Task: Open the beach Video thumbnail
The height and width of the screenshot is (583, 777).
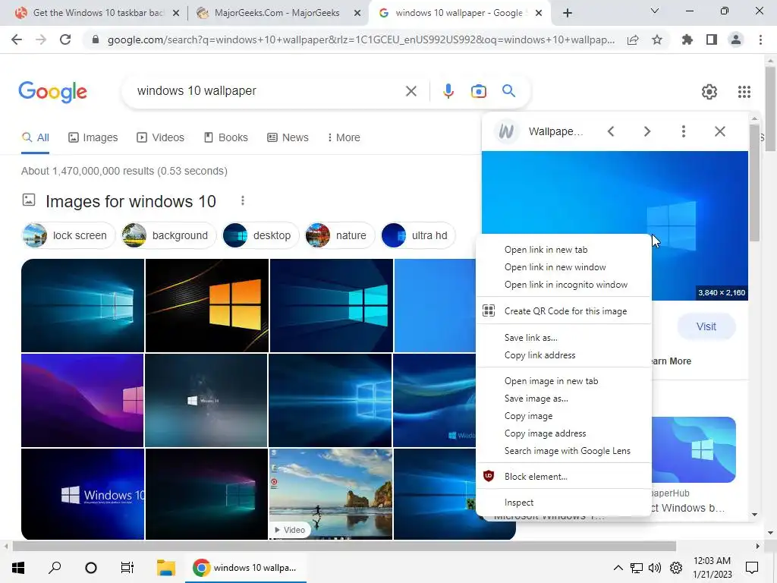Action: (x=331, y=493)
